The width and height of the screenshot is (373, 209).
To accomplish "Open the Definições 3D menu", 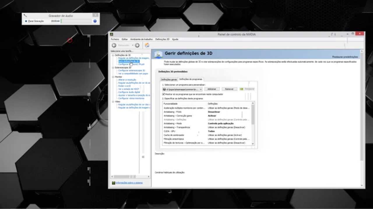I will point(162,39).
